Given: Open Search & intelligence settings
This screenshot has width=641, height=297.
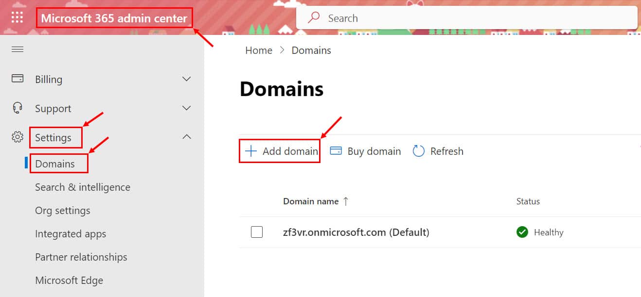Looking at the screenshot, I should [x=83, y=187].
